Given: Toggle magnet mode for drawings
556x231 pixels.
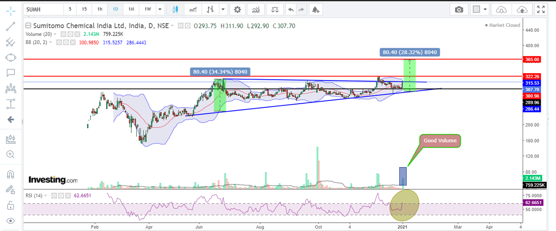Looking at the screenshot, I should point(11,175).
